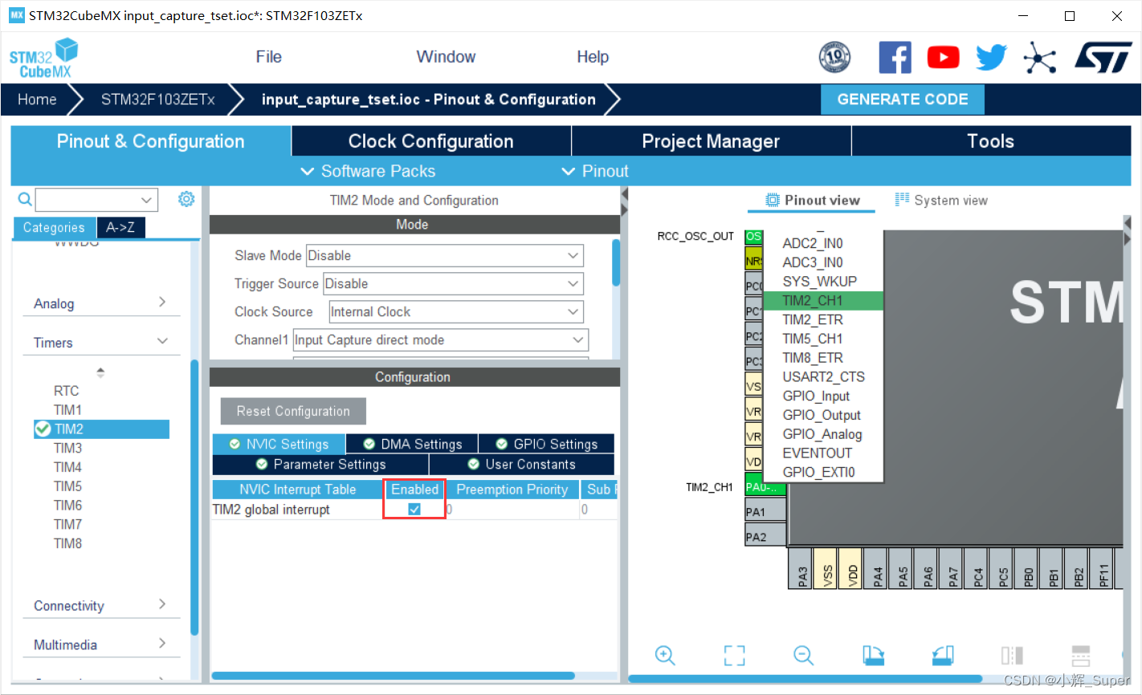Choose GPIO_Output from the pin menu
Viewport: 1142px width, 695px height.
(x=822, y=415)
